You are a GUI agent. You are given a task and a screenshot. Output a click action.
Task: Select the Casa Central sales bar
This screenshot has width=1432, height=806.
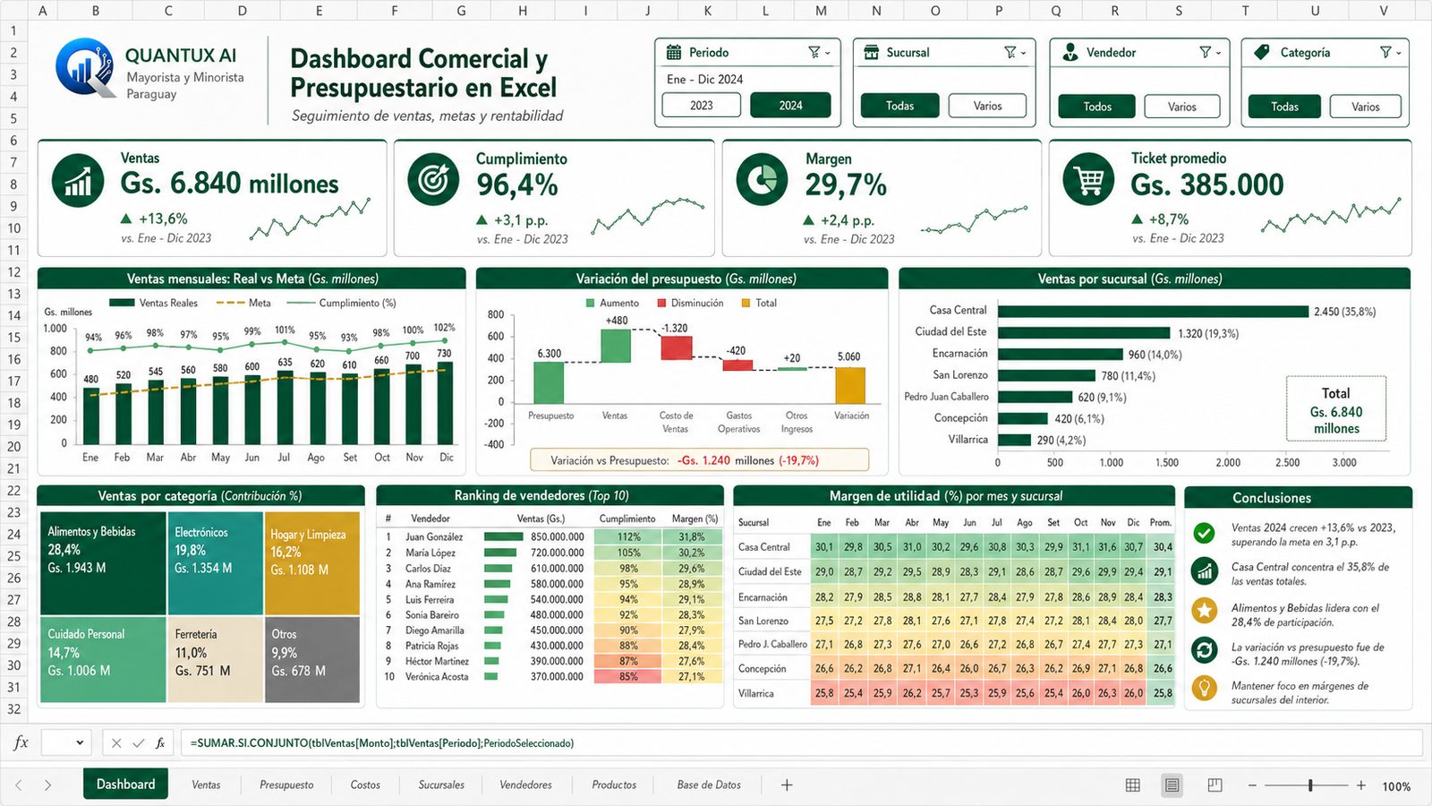click(x=1153, y=312)
